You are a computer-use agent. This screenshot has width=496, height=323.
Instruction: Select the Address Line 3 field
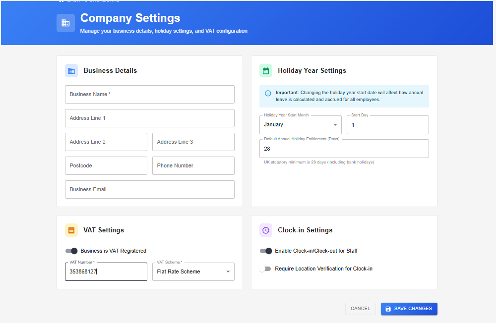(x=193, y=142)
